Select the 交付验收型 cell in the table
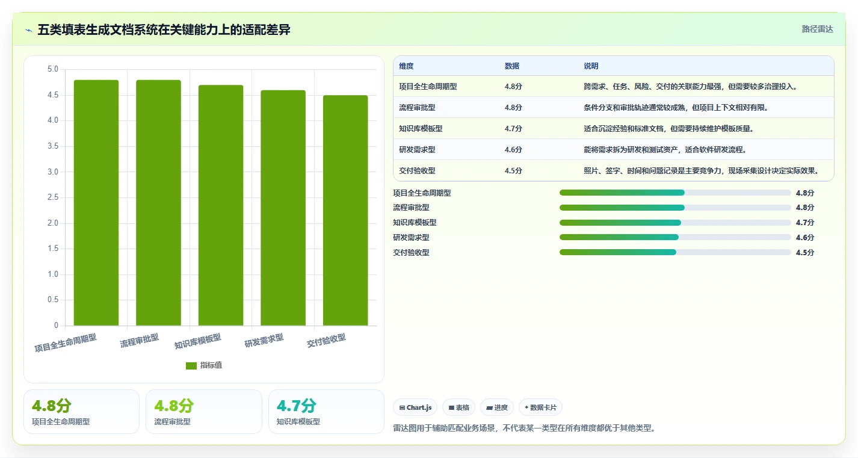Screen dimensions: 858x458 point(417,171)
